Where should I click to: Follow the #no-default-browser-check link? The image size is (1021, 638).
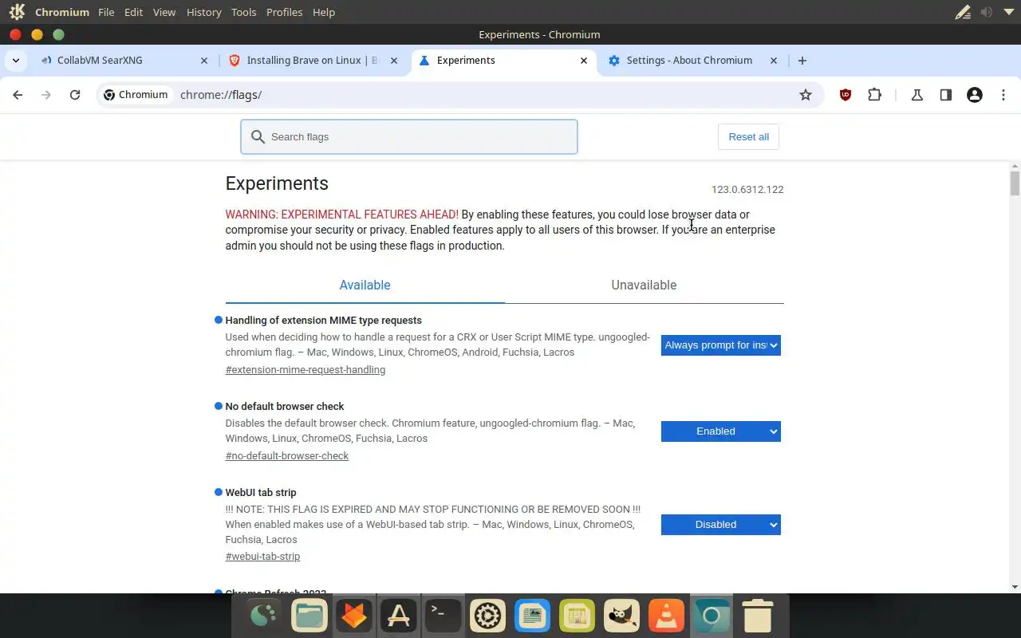[x=287, y=456]
